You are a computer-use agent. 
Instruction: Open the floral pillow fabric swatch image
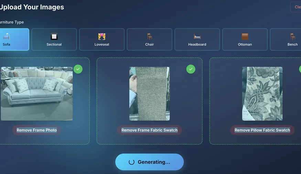(x=262, y=93)
